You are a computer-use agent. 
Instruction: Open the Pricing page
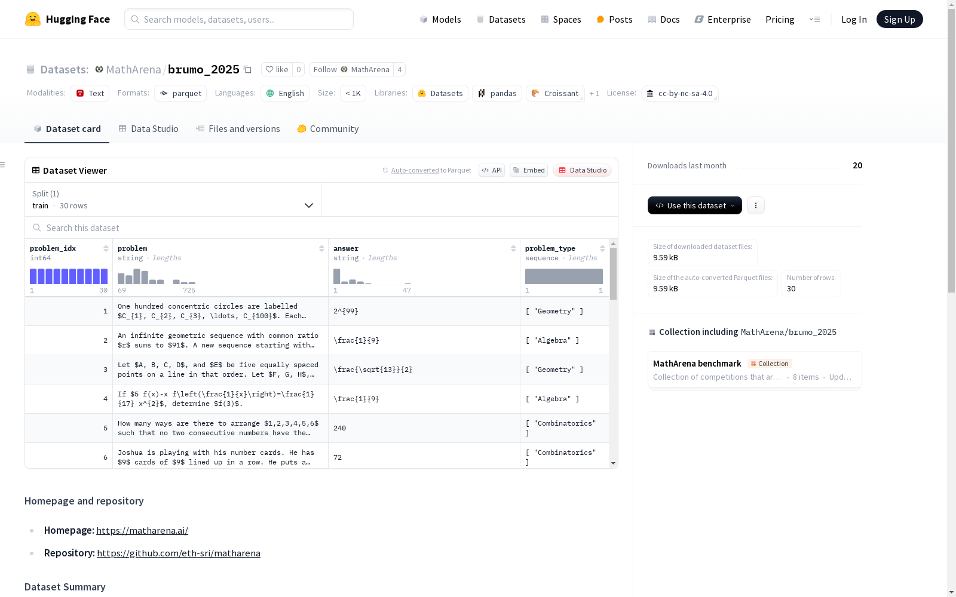(780, 19)
